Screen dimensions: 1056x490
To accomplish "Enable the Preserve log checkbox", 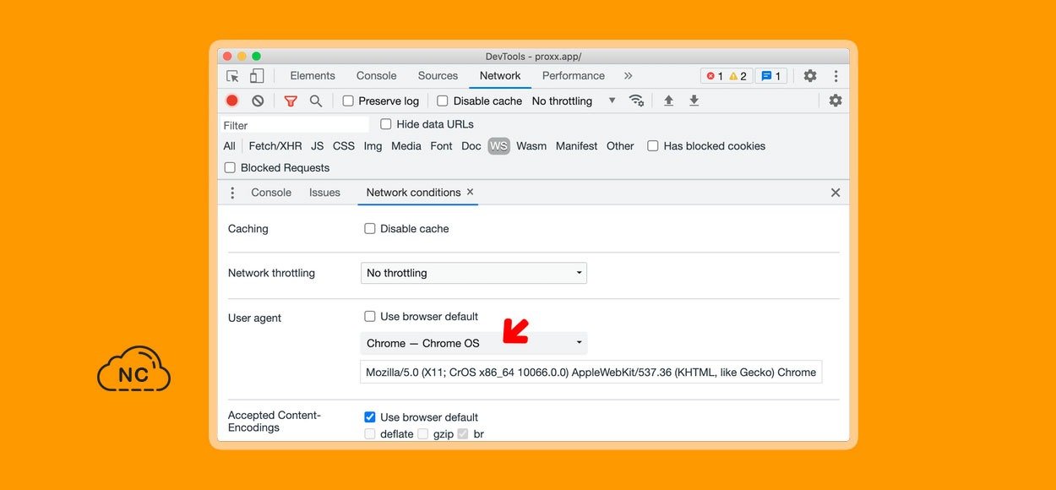I will click(348, 101).
